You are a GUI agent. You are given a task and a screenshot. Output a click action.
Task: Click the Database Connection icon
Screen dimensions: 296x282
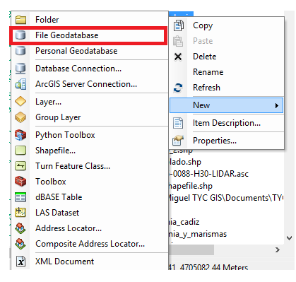(x=20, y=69)
